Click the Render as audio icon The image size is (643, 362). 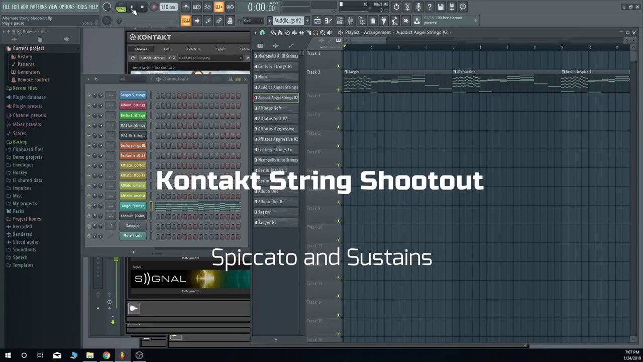click(x=452, y=7)
